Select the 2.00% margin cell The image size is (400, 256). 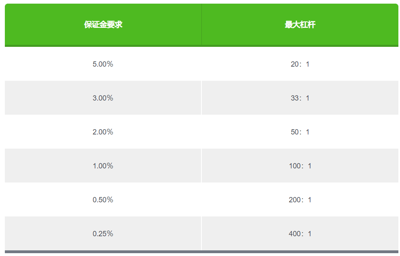pos(103,132)
